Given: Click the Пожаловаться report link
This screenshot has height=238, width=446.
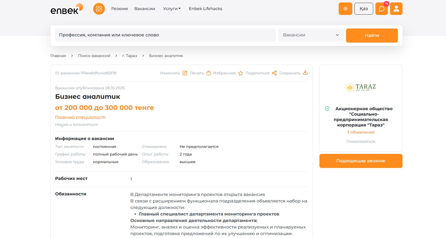Looking at the screenshot, I should [360, 141].
